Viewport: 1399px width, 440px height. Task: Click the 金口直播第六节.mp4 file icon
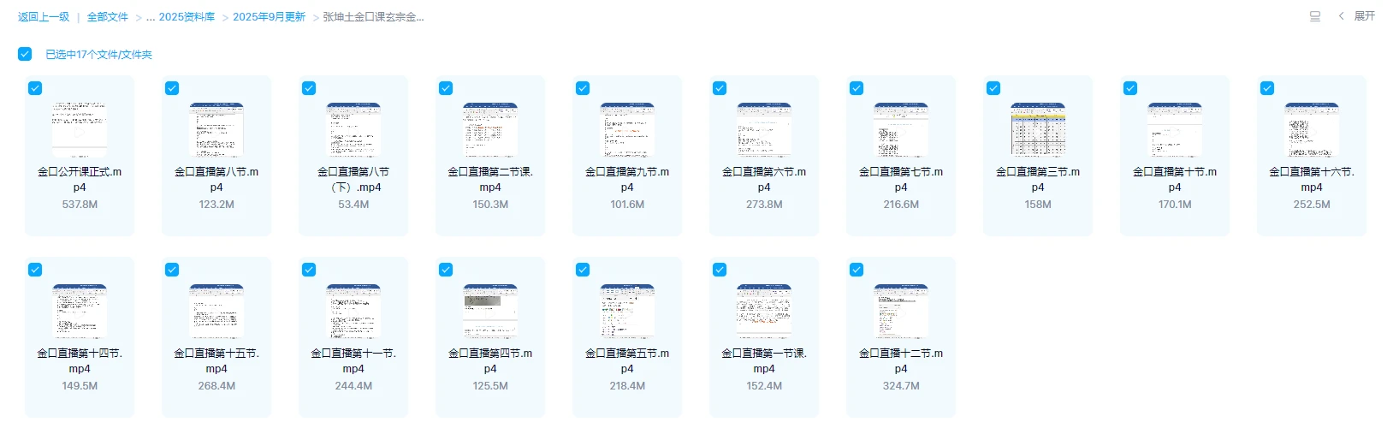(x=764, y=130)
